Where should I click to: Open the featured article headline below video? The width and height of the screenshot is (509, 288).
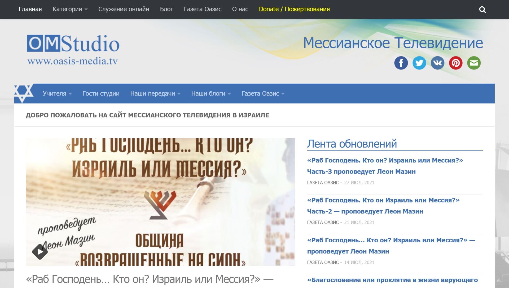click(150, 279)
